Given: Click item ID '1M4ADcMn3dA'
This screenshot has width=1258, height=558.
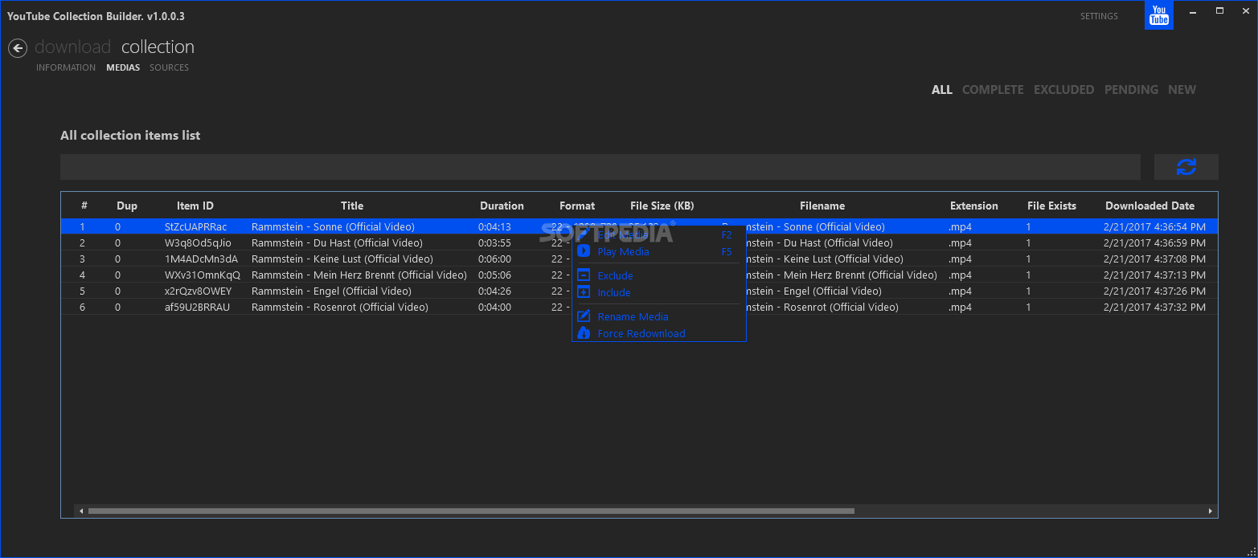Looking at the screenshot, I should pos(201,259).
